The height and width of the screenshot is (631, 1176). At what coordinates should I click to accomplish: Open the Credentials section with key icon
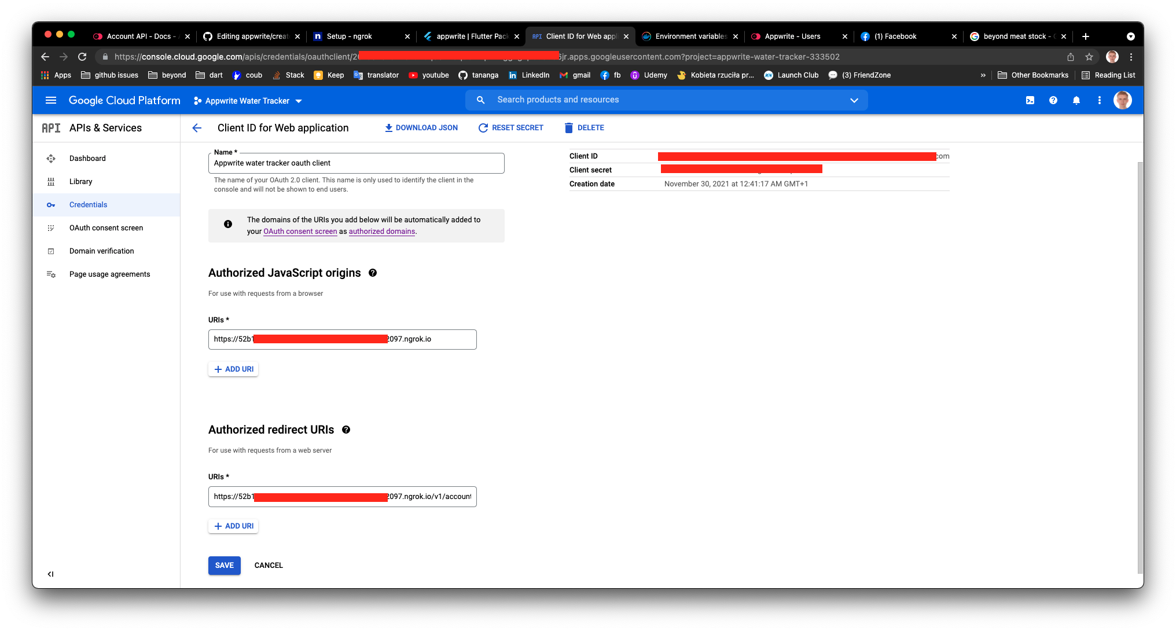[x=51, y=204]
